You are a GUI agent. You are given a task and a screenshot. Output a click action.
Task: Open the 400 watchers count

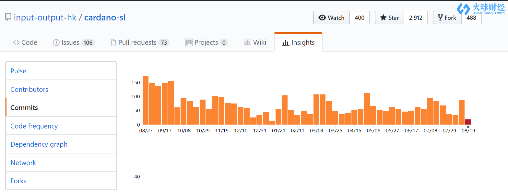360,18
